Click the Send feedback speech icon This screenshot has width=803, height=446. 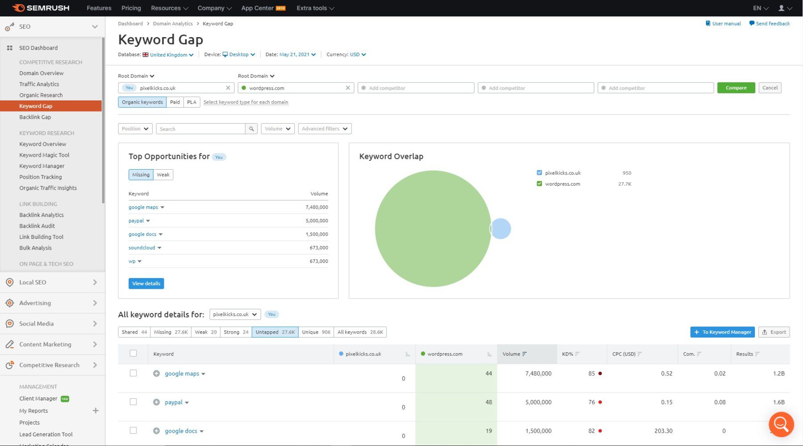tap(752, 23)
